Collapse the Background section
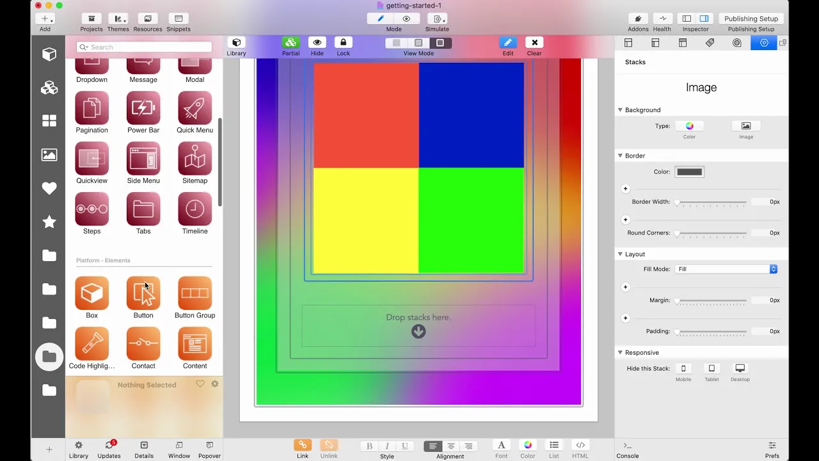 (x=620, y=110)
